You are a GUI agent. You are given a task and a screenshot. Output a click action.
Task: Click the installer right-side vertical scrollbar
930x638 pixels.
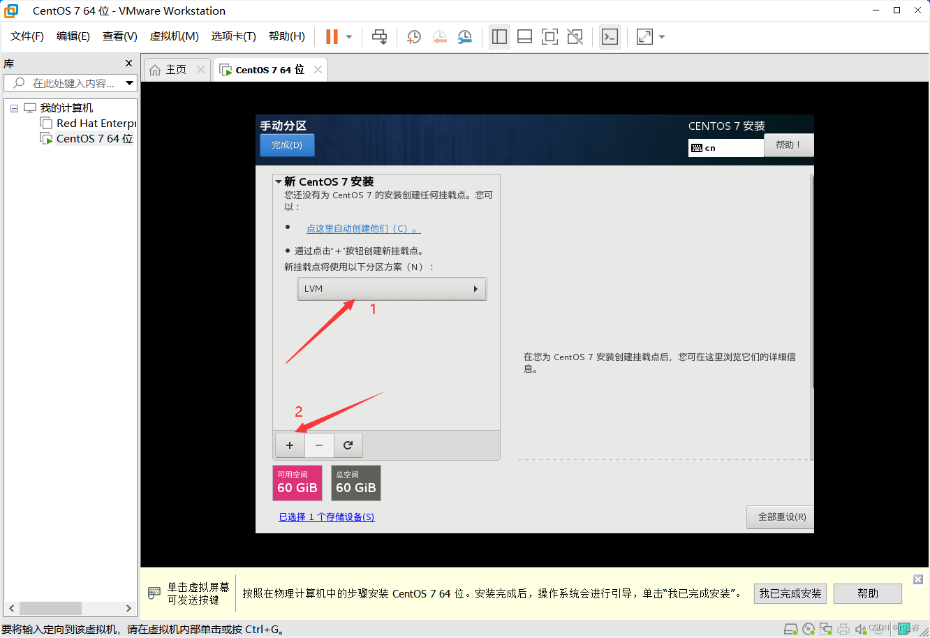[811, 281]
